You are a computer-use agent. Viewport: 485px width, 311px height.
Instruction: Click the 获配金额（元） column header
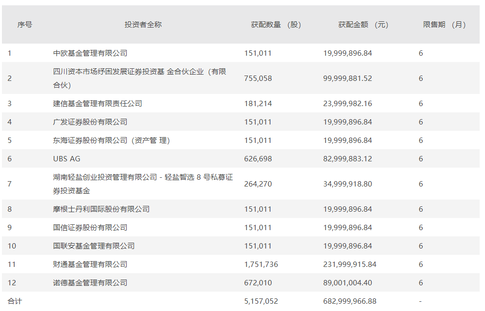click(363, 25)
